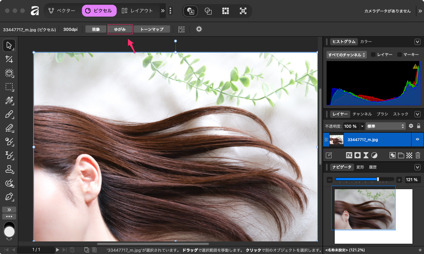Delete layer using the trash icon
424x254 pixels.
coord(418,155)
